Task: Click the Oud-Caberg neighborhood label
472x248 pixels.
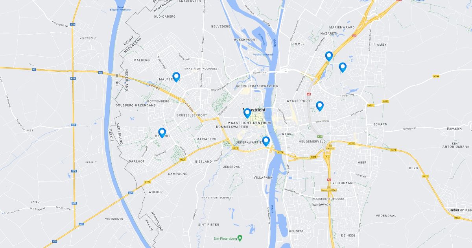Action: pos(164,17)
